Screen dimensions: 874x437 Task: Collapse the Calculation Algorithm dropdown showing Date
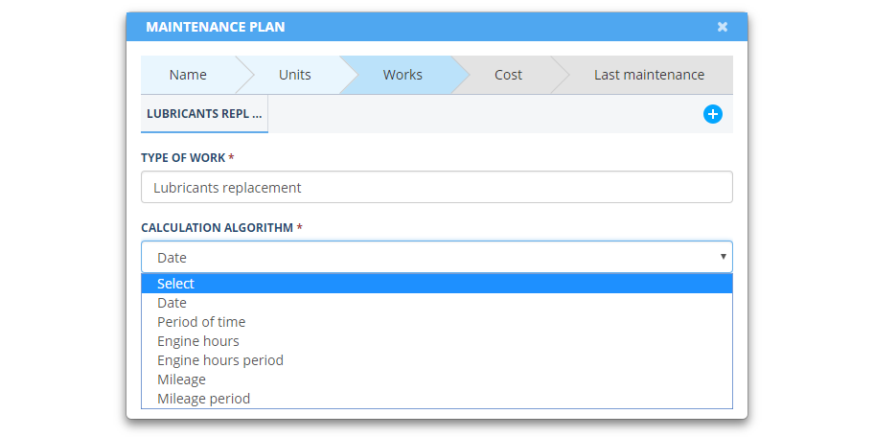click(x=436, y=257)
